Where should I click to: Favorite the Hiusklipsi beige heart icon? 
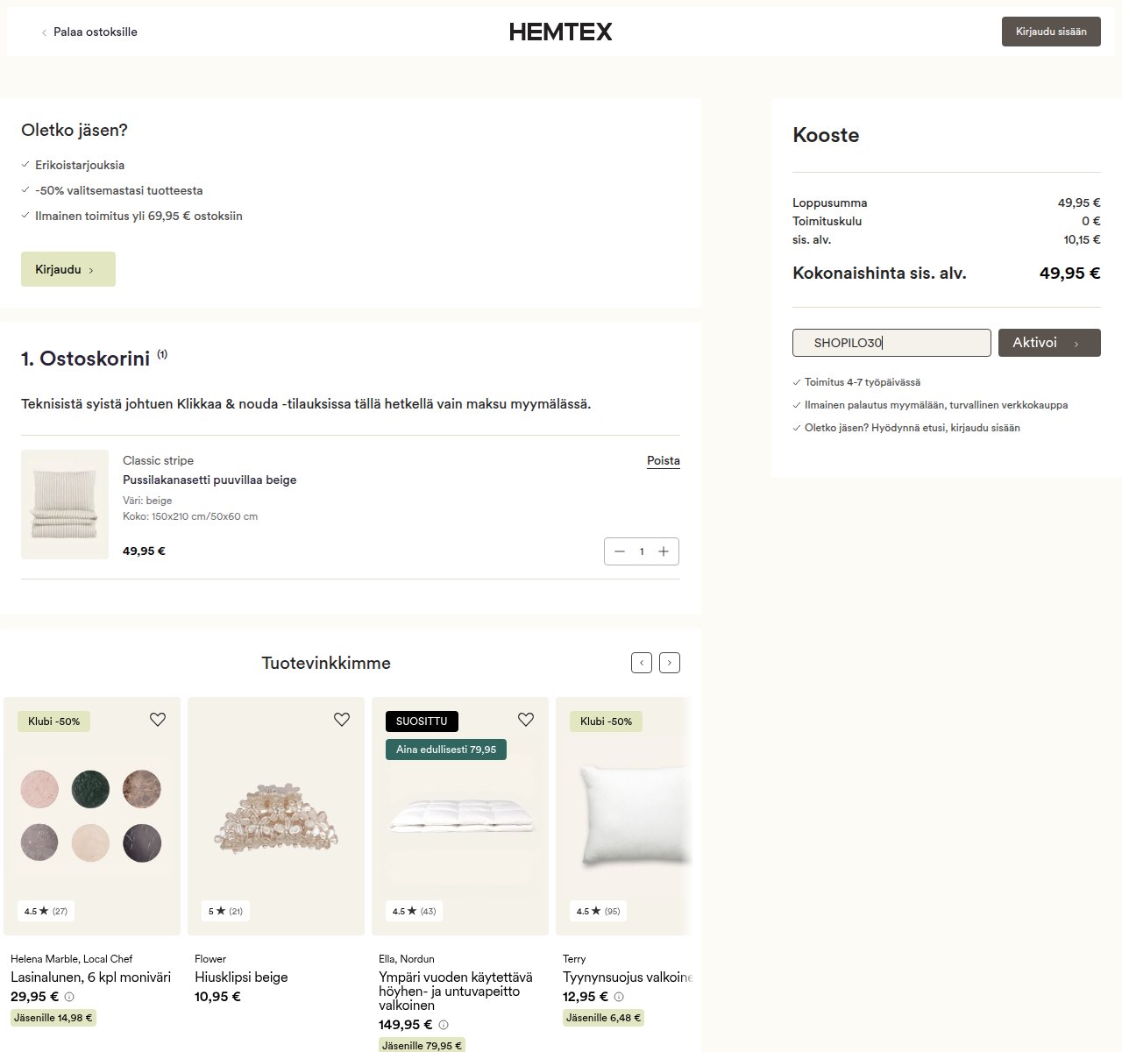pos(342,720)
